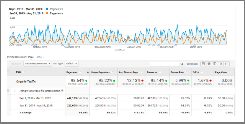Click the October 2019 axis label

(x=40, y=47)
